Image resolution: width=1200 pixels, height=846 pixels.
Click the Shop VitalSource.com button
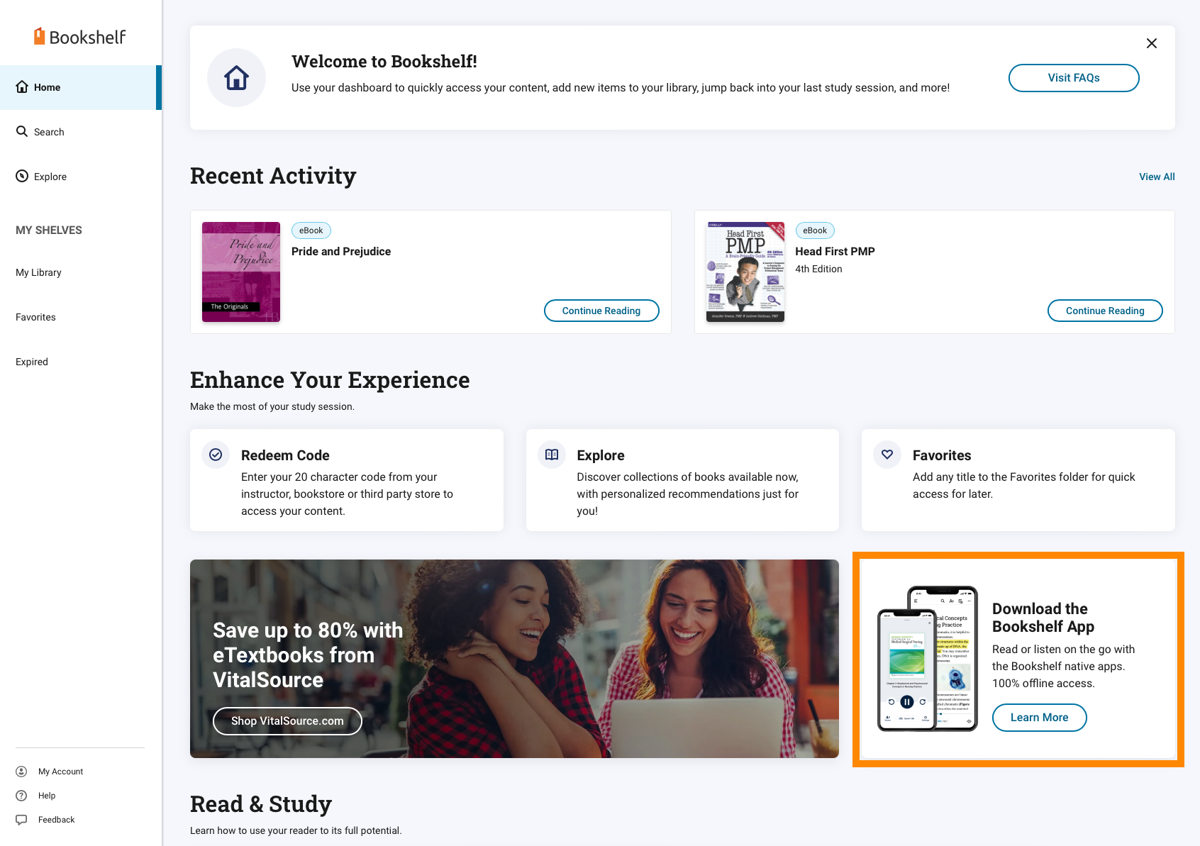click(287, 721)
